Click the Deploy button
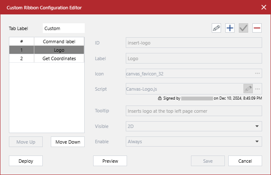The width and height of the screenshot is (271, 175). [26, 161]
